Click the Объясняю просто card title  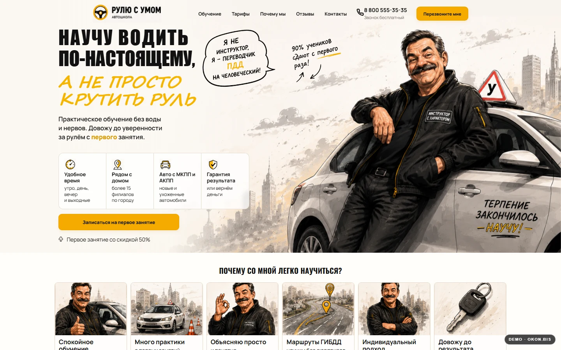[238, 342]
